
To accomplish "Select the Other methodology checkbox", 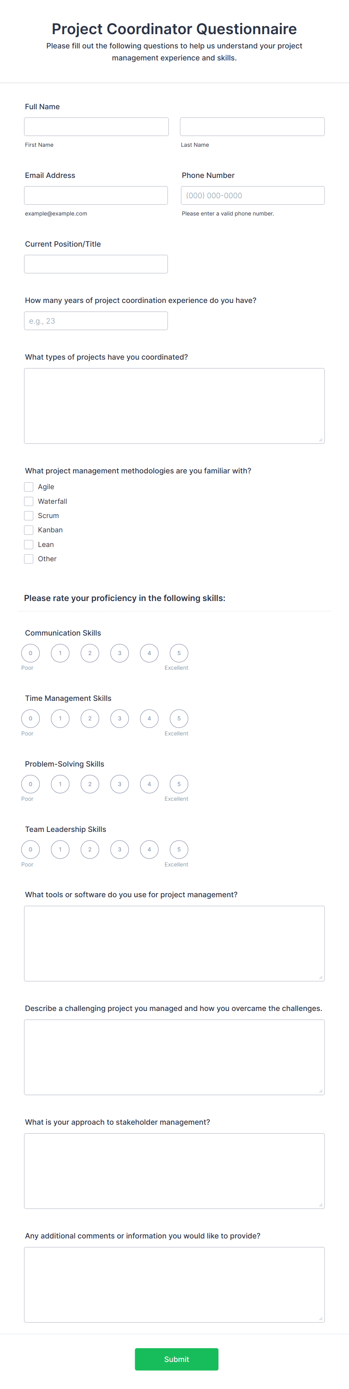I will click(29, 559).
